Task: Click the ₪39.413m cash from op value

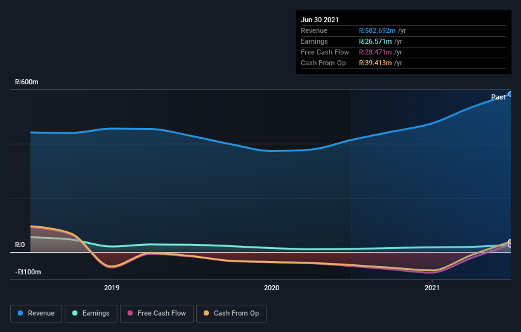Action: tap(375, 63)
